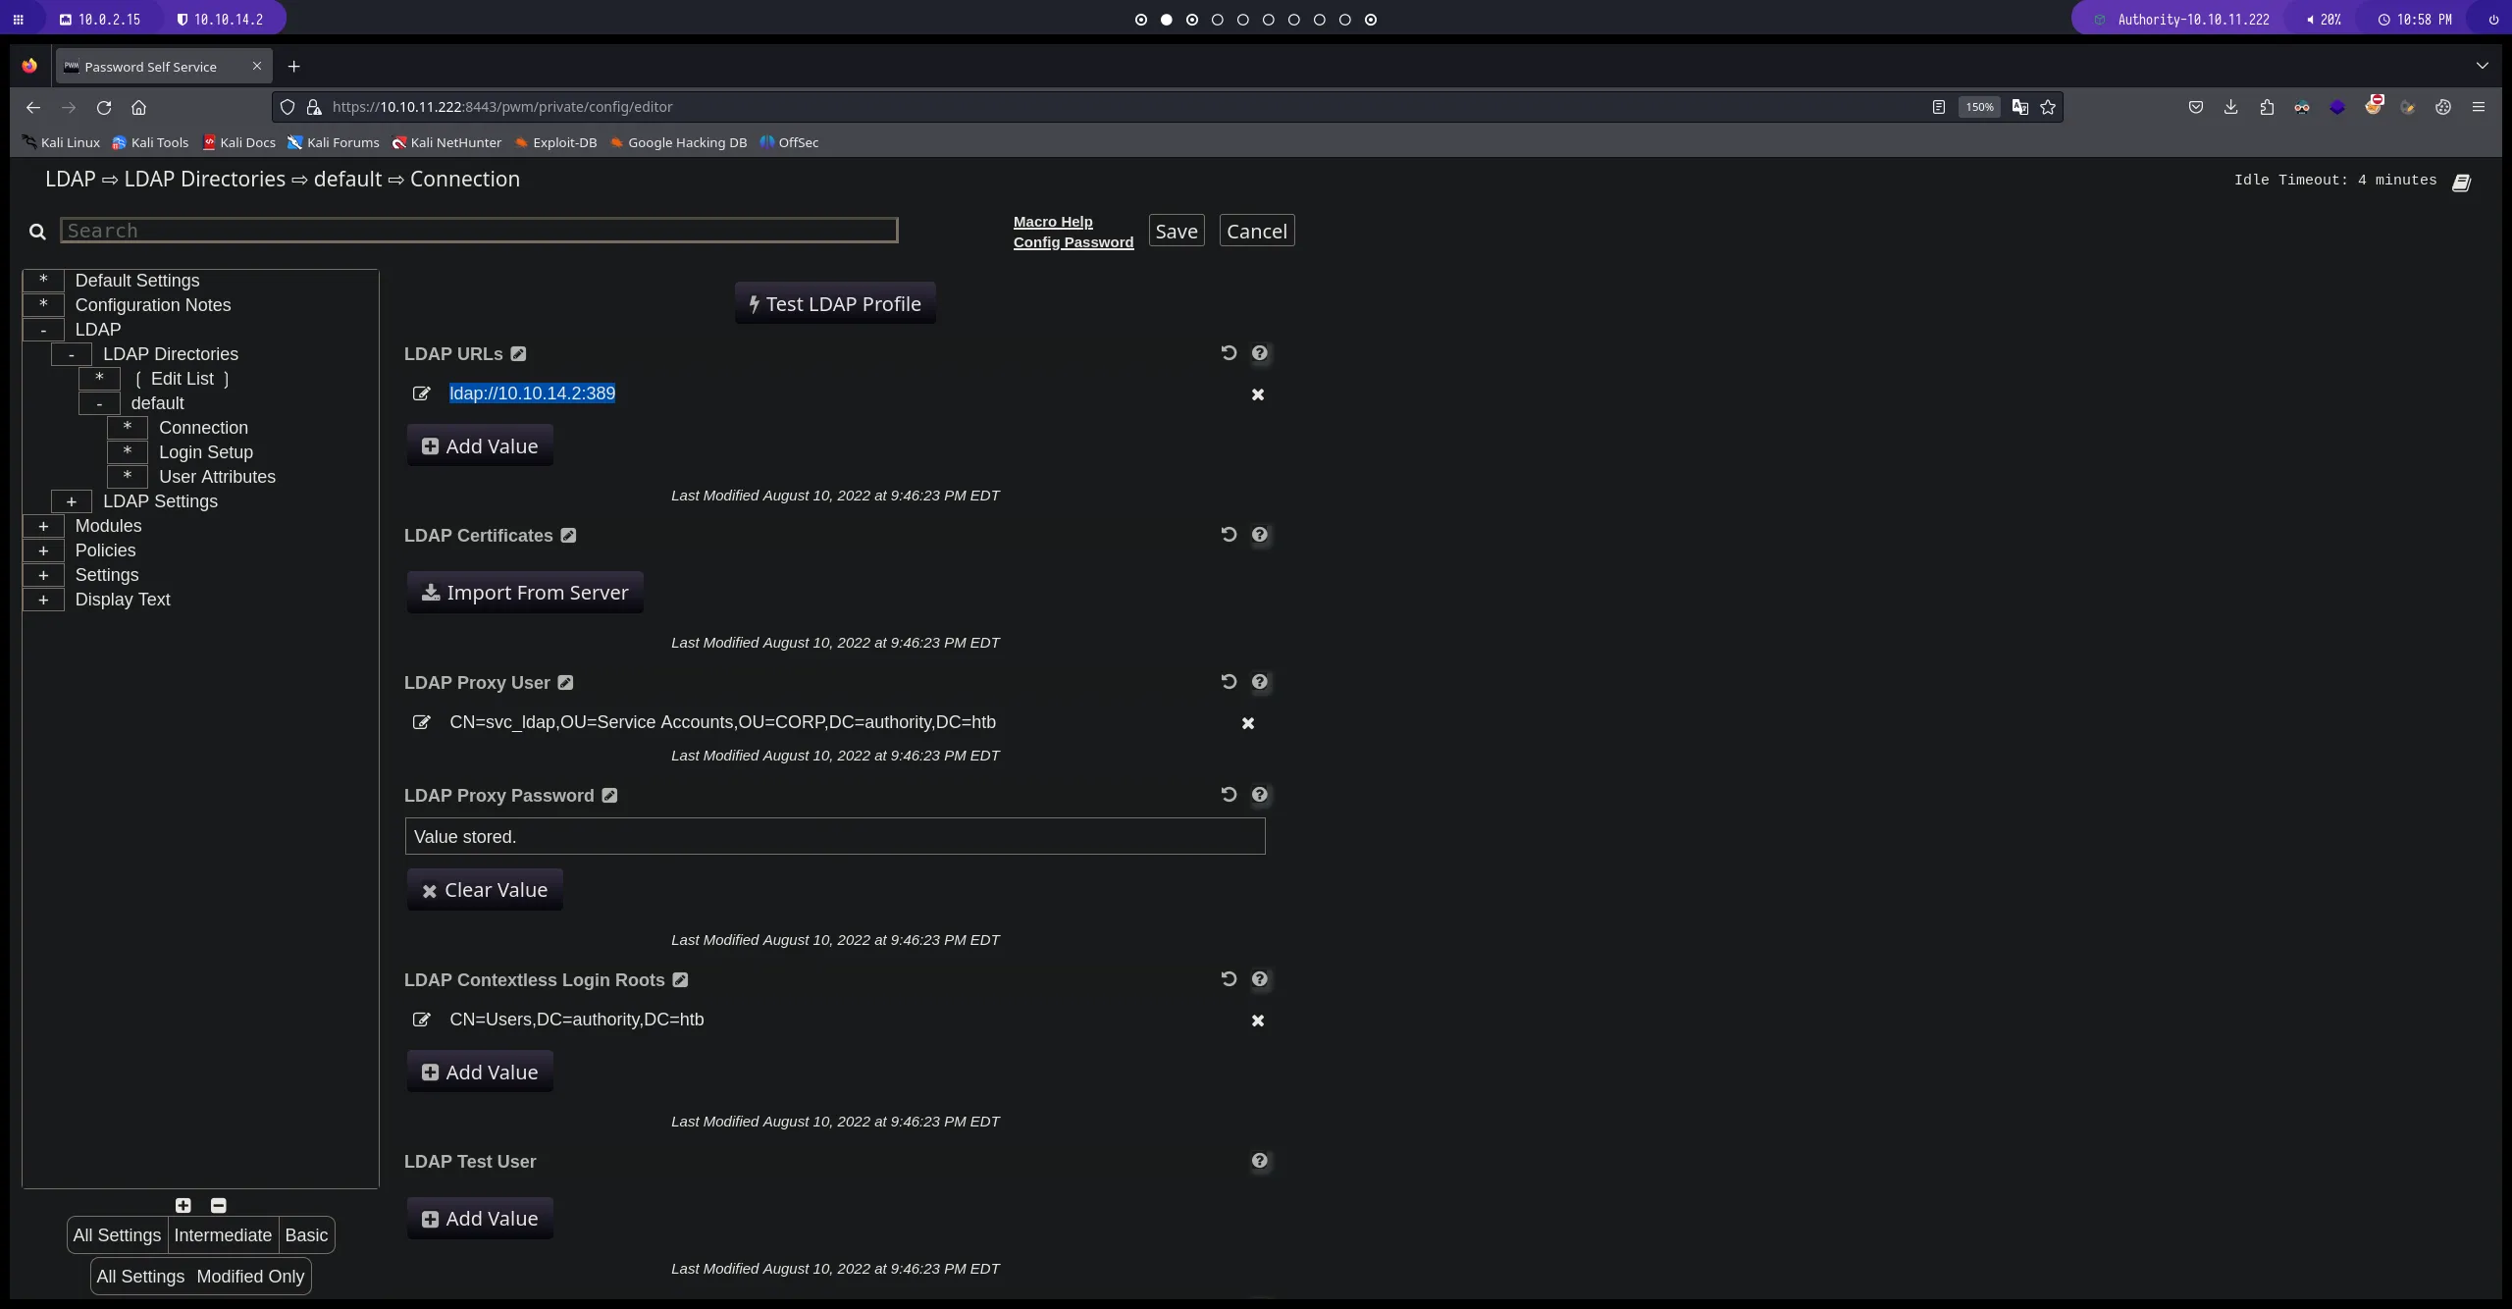The image size is (2512, 1309).
Task: Click the expand-all plus icon below the tree
Action: point(183,1205)
